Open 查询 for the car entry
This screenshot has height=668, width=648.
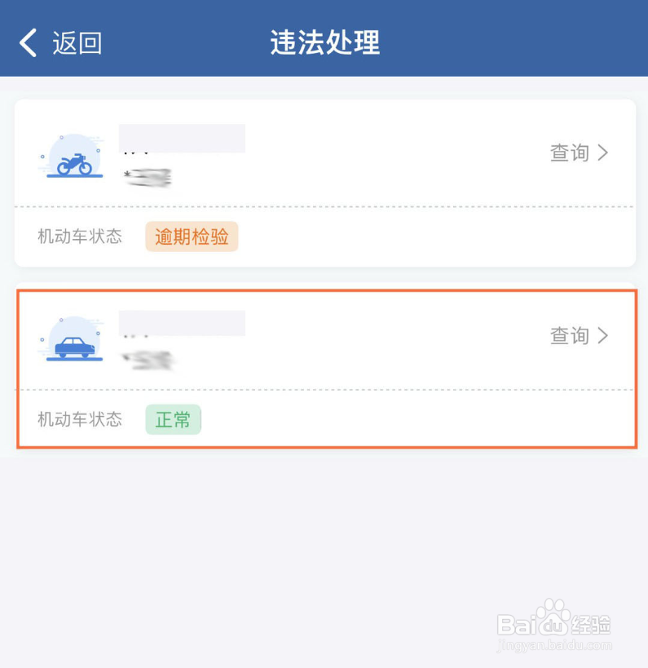click(x=570, y=336)
